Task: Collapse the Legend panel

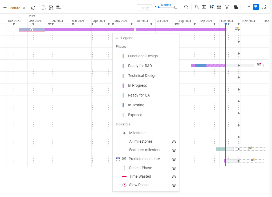Action: click(x=117, y=38)
